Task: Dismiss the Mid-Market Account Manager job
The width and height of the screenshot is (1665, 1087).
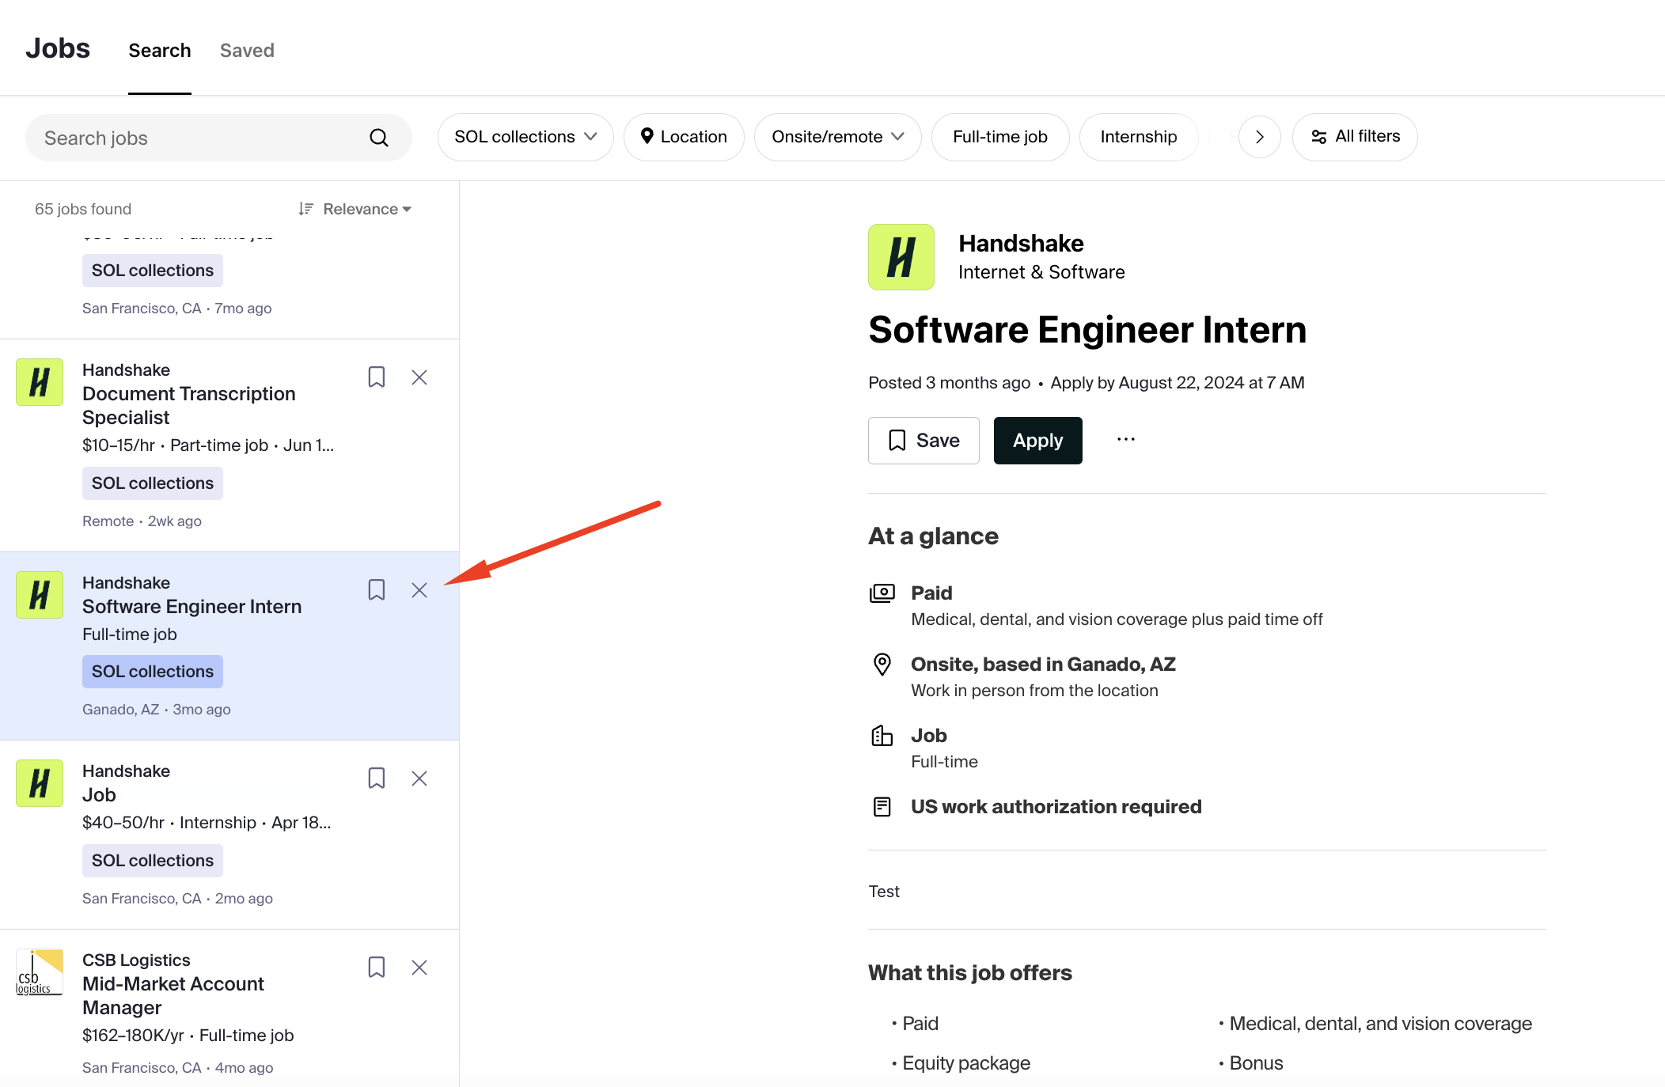Action: pyautogui.click(x=419, y=968)
